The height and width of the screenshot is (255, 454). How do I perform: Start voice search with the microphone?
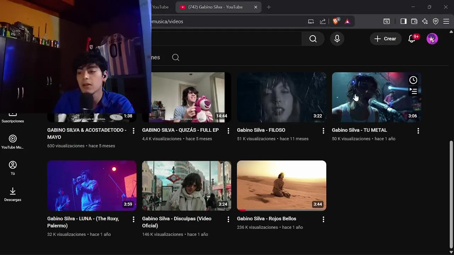[x=337, y=39]
